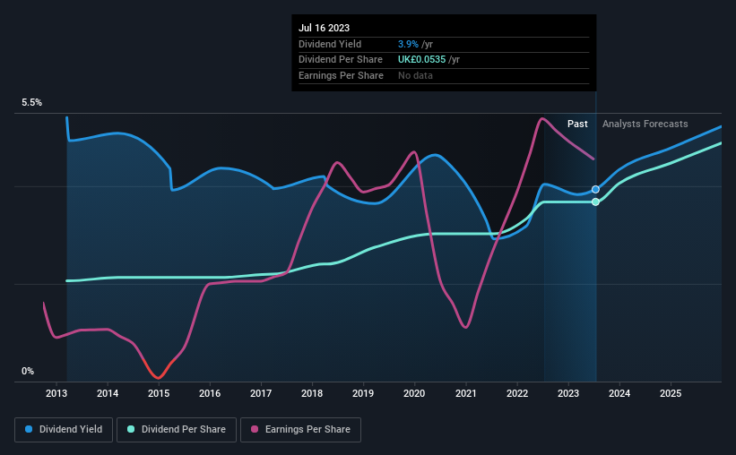Click the 2025 x-axis label

point(671,393)
